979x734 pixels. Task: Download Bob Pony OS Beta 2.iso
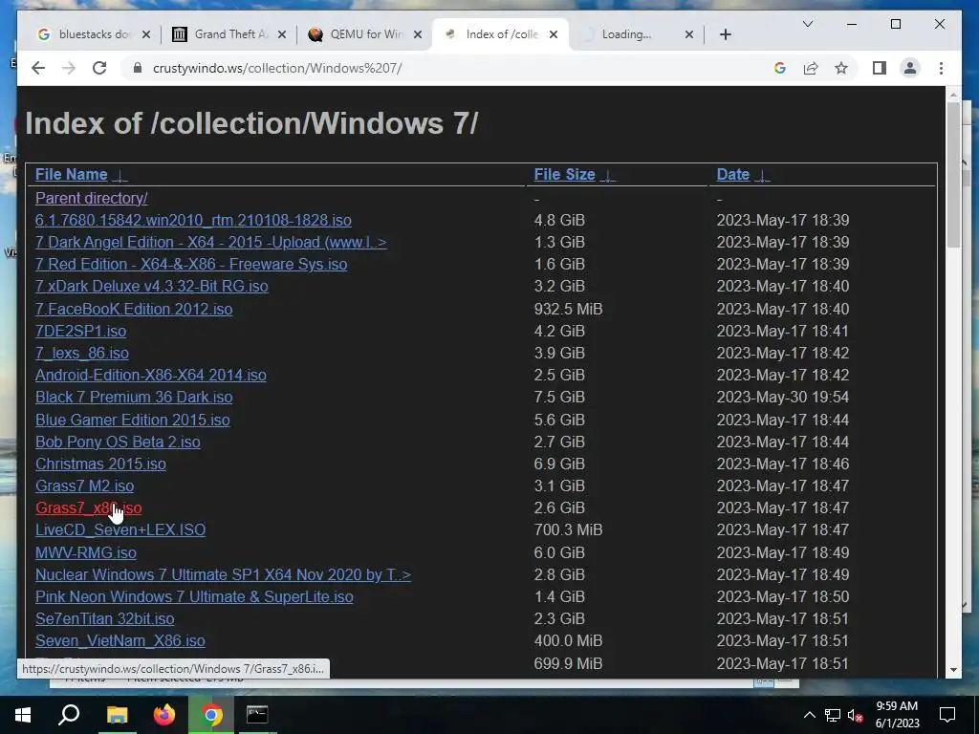tap(118, 442)
